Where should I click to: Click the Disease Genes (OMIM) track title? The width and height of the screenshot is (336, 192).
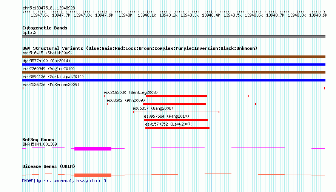49,166
